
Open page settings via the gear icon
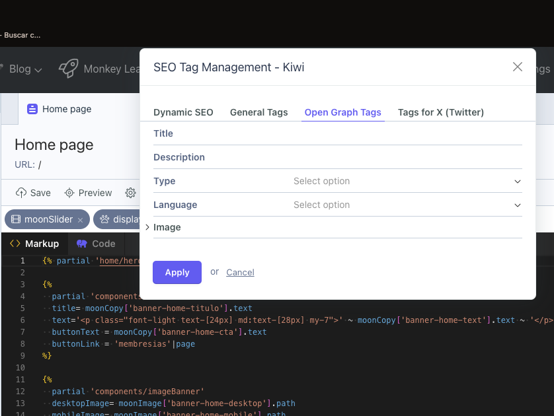pyautogui.click(x=131, y=193)
